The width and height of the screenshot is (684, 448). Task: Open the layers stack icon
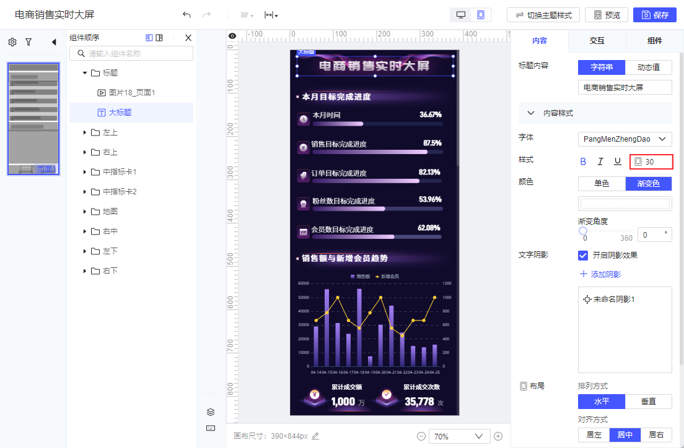(211, 412)
